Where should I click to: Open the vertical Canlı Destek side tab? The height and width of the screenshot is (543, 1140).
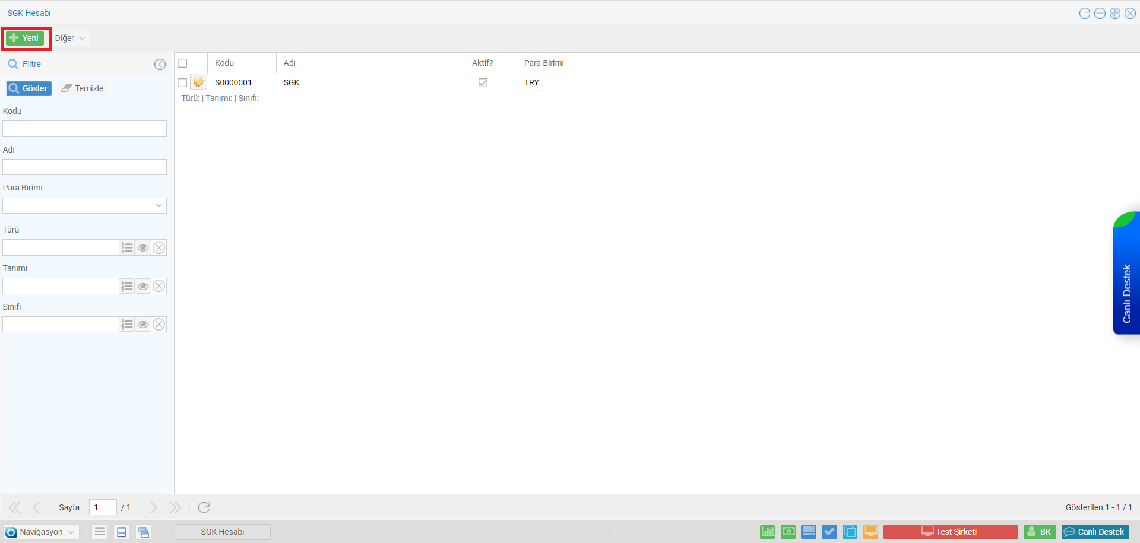point(1126,274)
